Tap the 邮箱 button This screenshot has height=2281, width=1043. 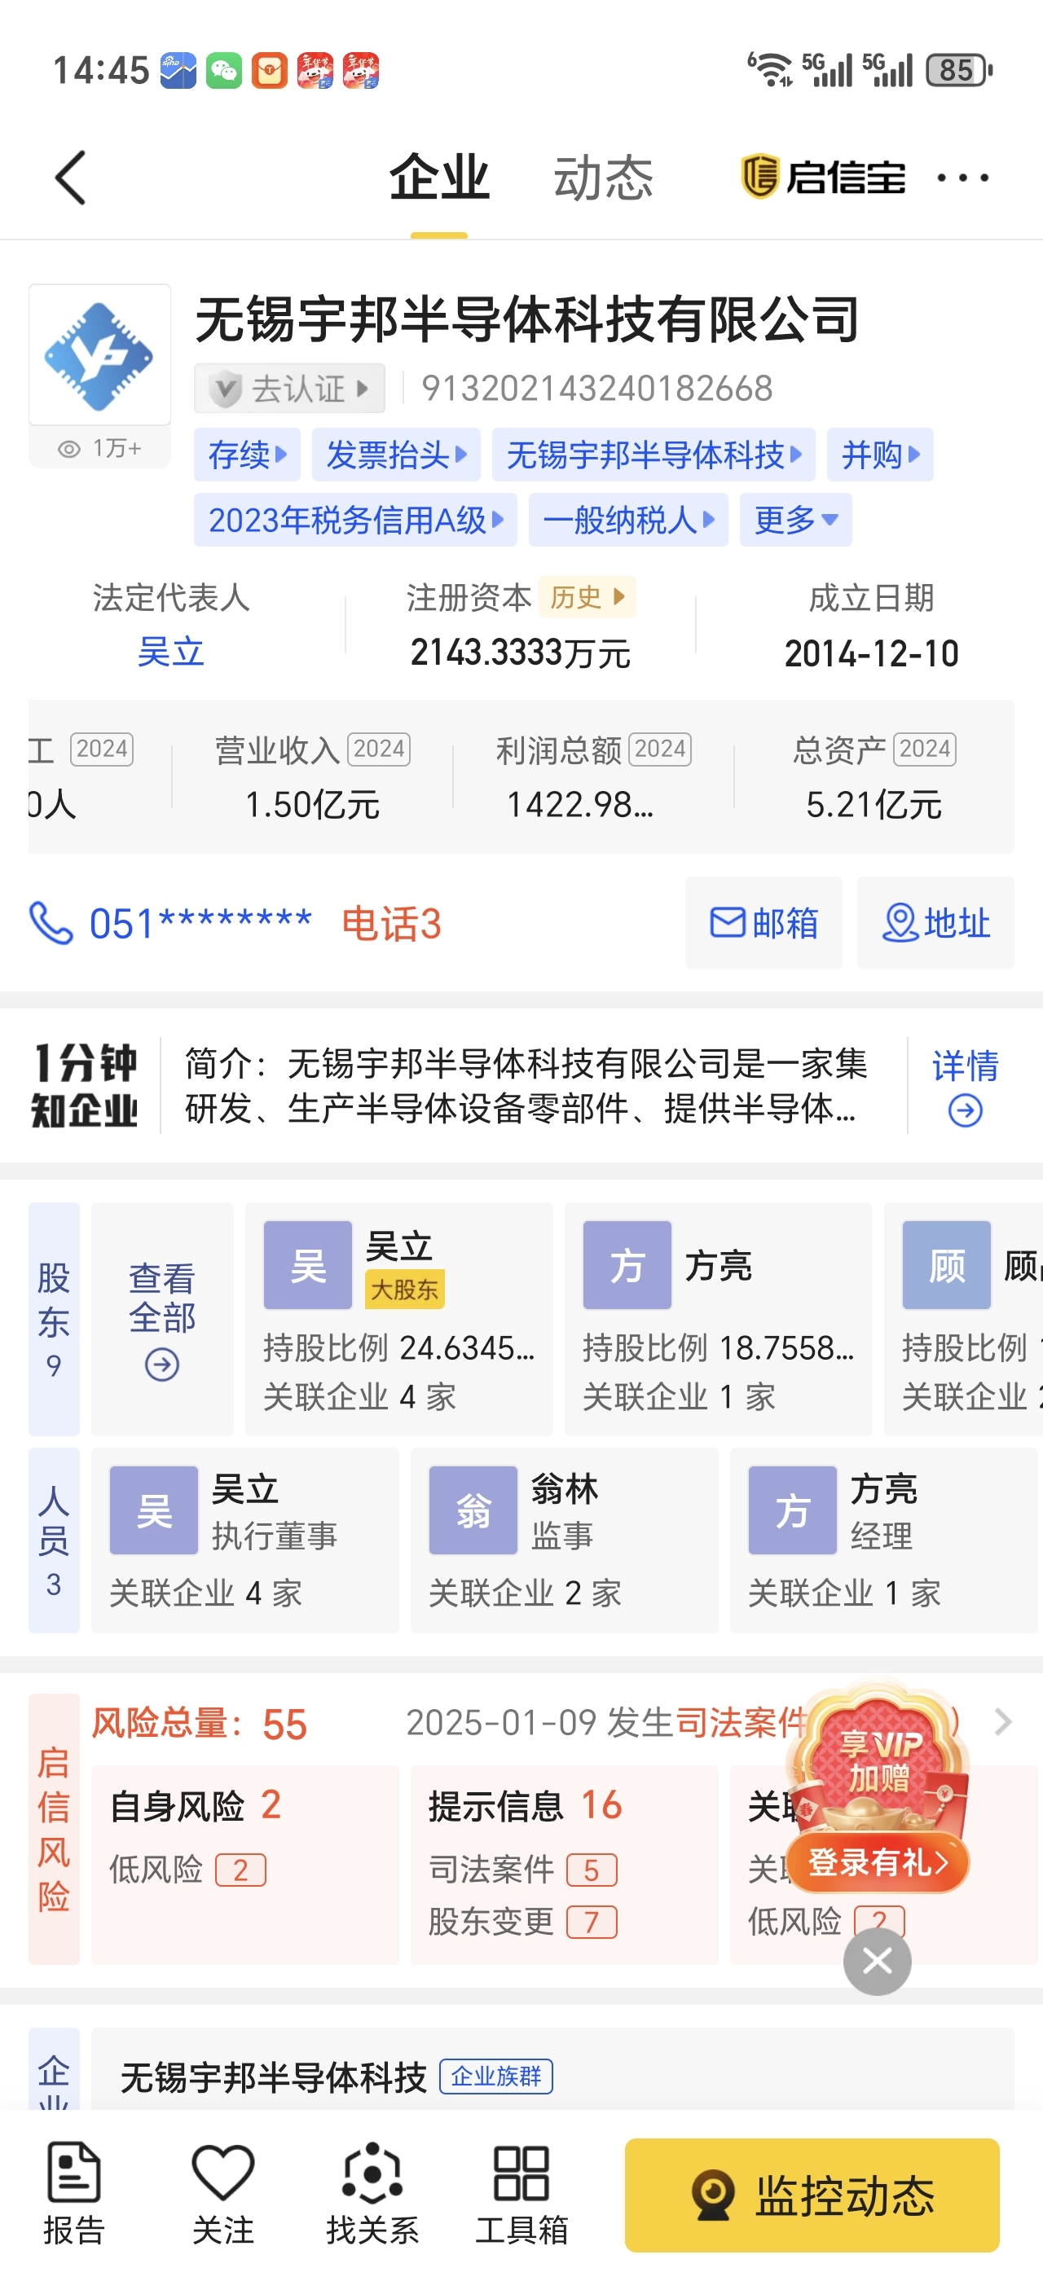coord(764,923)
